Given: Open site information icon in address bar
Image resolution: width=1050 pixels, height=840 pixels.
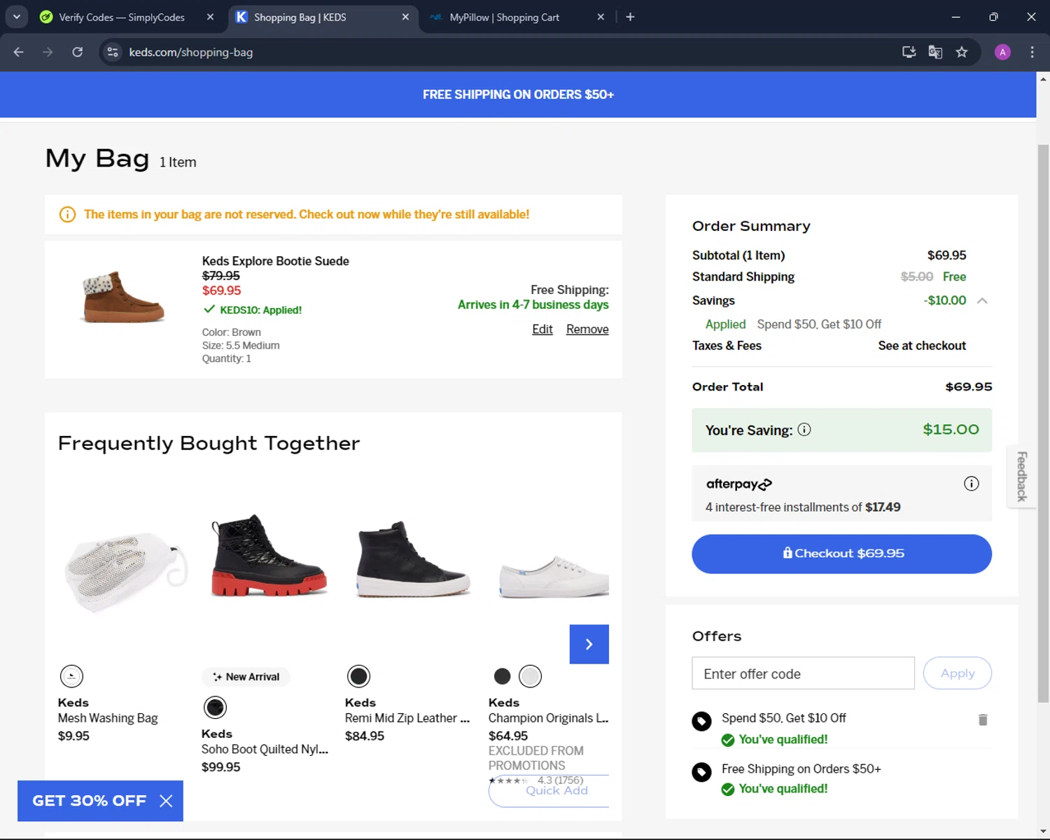Looking at the screenshot, I should pos(113,52).
